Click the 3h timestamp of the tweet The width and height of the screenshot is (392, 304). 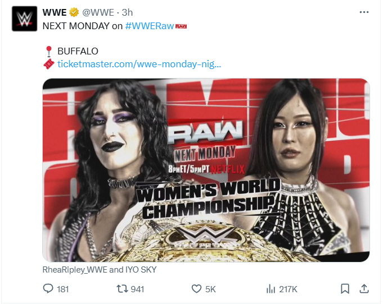(x=127, y=12)
